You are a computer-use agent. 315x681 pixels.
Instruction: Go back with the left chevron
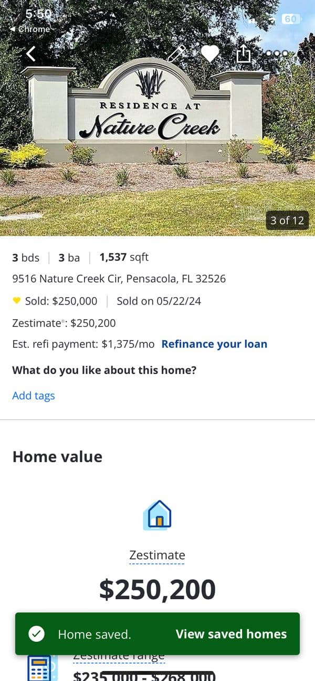31,53
